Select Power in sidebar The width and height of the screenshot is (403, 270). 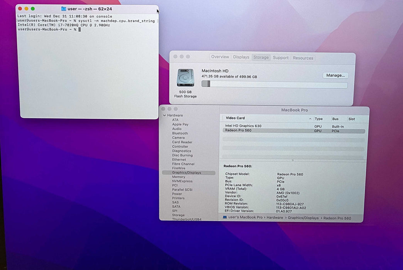point(177,194)
